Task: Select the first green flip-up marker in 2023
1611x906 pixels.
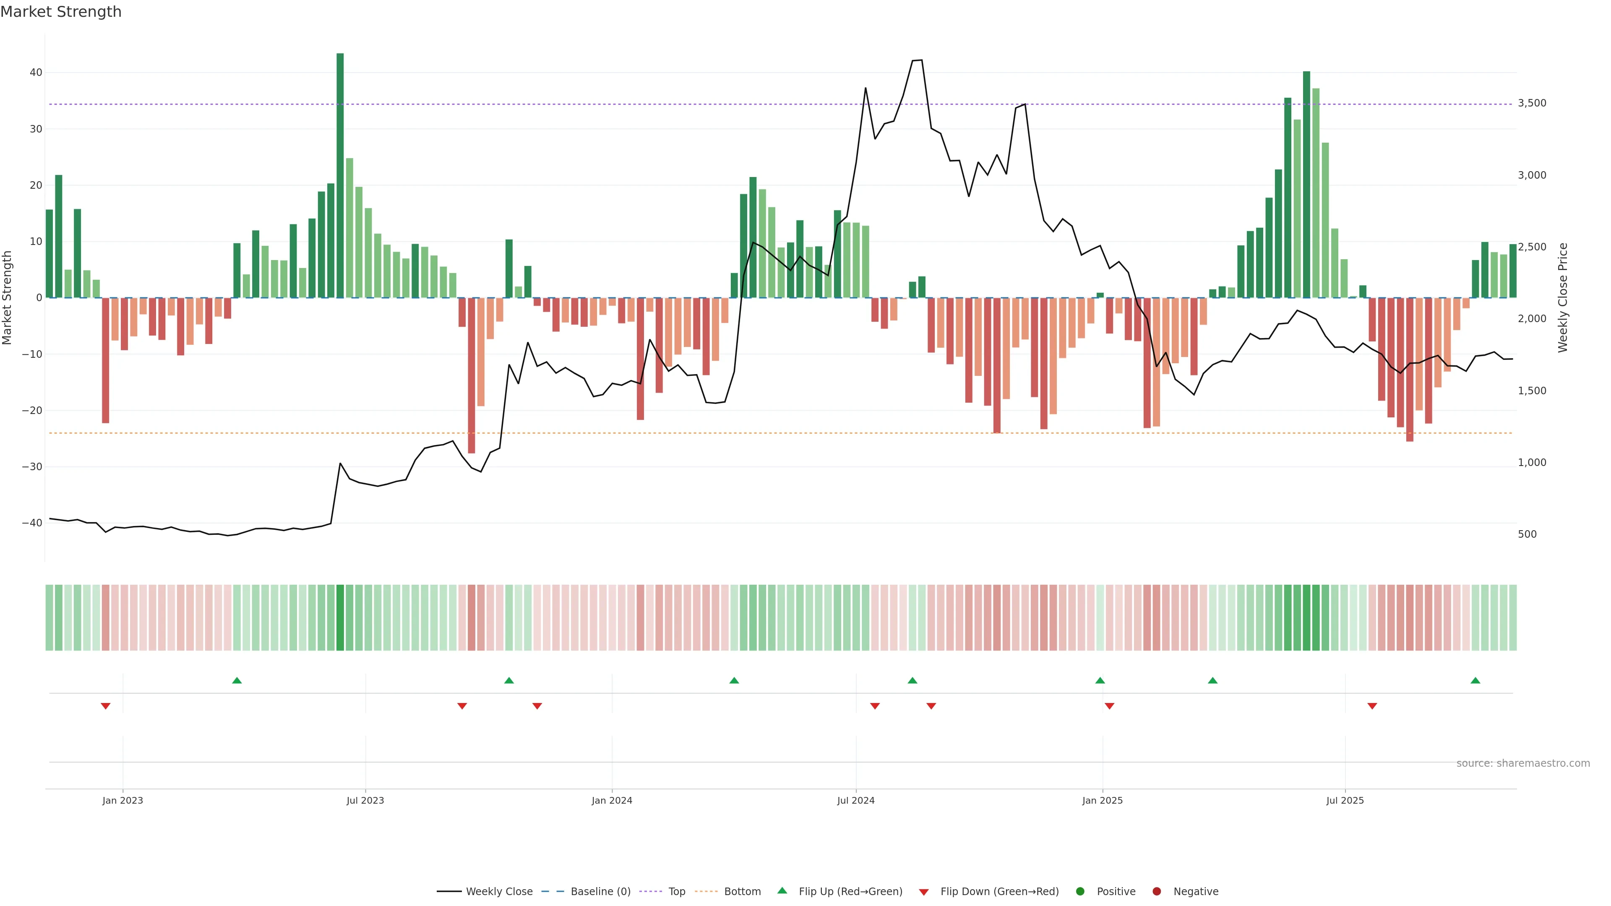Action: tap(237, 680)
